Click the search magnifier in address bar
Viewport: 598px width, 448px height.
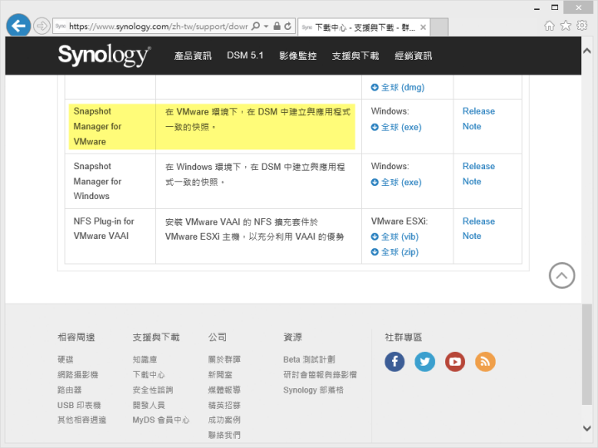(x=256, y=26)
